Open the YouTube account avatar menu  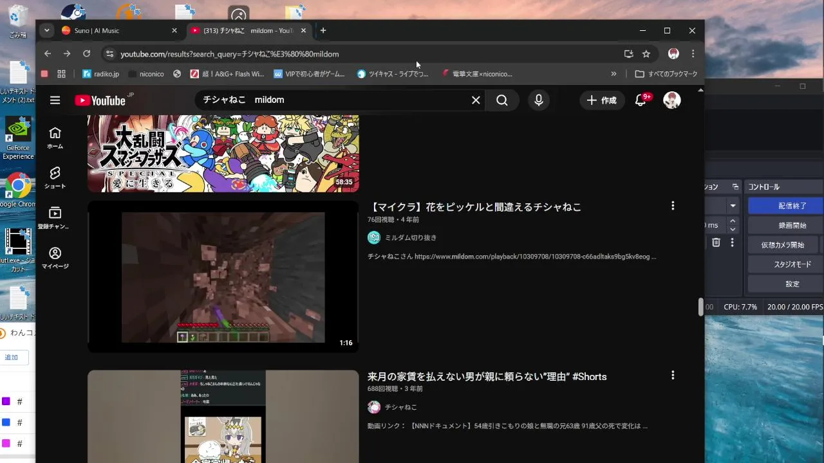click(x=672, y=100)
